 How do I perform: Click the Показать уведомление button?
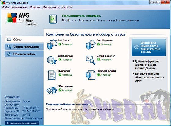tap(22, 123)
